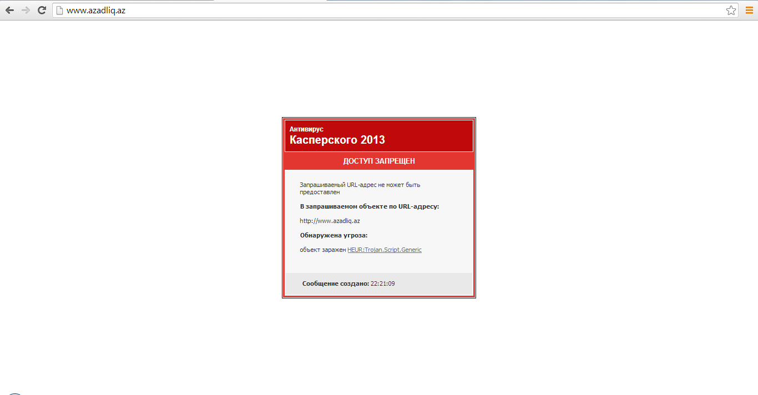This screenshot has height=395, width=758.
Task: Go forward to the next page
Action: pos(26,10)
